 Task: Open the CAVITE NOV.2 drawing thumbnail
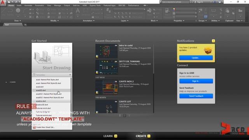click(107, 87)
